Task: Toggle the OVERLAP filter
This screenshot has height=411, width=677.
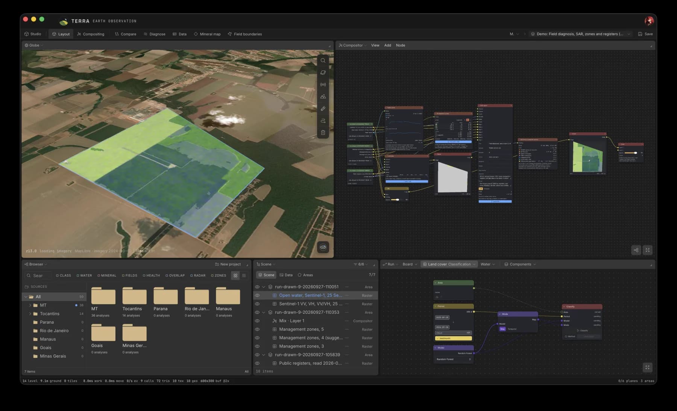Action: (175, 275)
